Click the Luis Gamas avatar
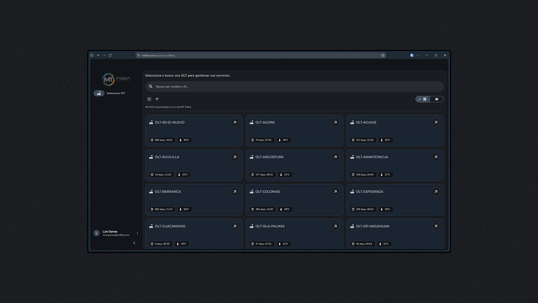The width and height of the screenshot is (538, 303). [x=97, y=233]
